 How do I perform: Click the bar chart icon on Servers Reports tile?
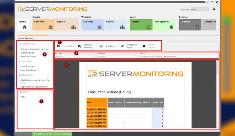pyautogui.click(x=73, y=27)
